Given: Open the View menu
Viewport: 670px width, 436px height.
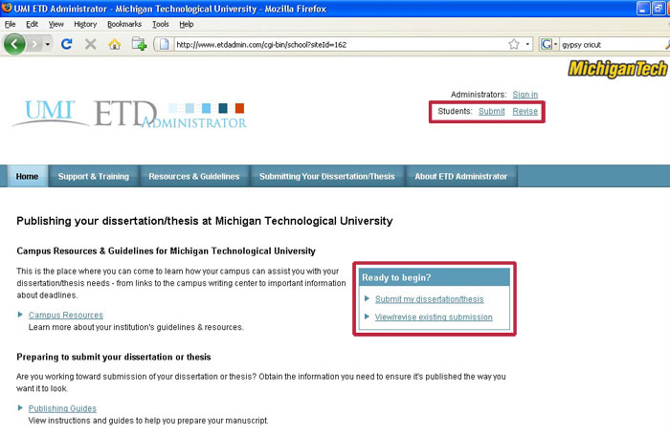Looking at the screenshot, I should 56,24.
